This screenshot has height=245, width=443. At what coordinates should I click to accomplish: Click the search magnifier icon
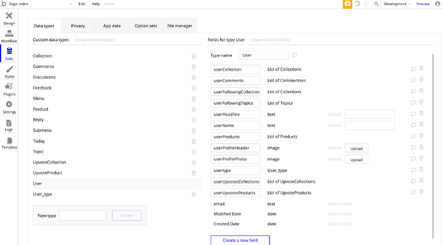tap(376, 4)
